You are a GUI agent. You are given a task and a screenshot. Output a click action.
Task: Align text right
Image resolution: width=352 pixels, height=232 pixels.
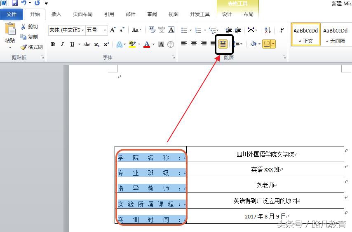coord(203,44)
